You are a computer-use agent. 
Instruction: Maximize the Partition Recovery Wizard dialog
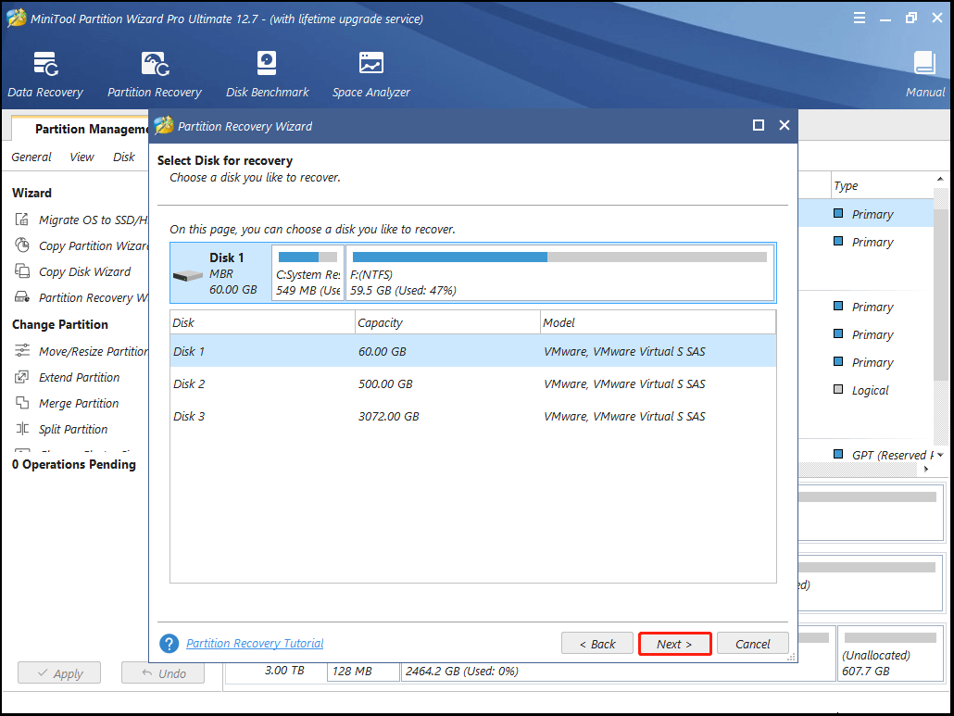click(x=758, y=125)
